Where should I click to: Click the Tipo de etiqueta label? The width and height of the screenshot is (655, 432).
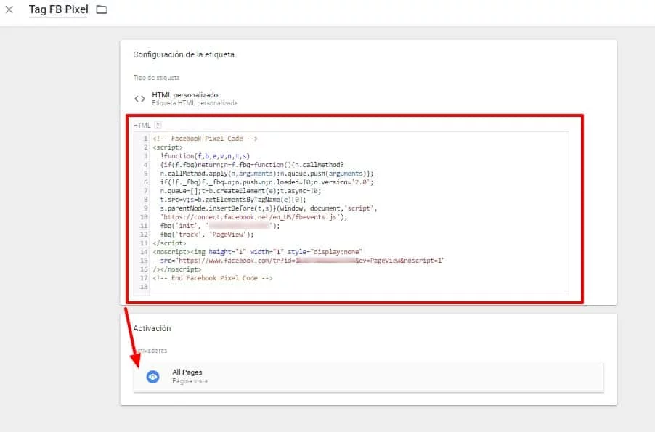(156, 78)
